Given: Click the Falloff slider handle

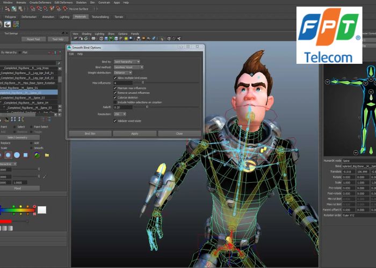Looking at the screenshot, I should pos(147,107).
